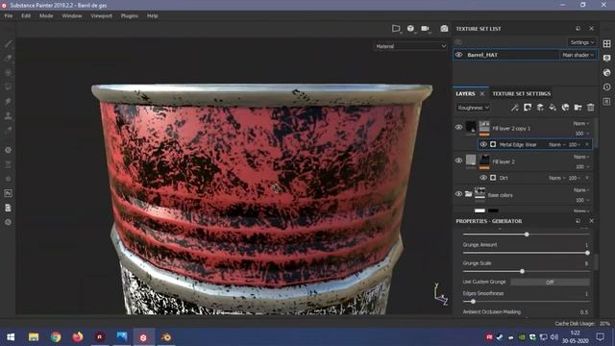Change blend mode of Fill layer 2
The height and width of the screenshot is (346, 615).
click(580, 157)
